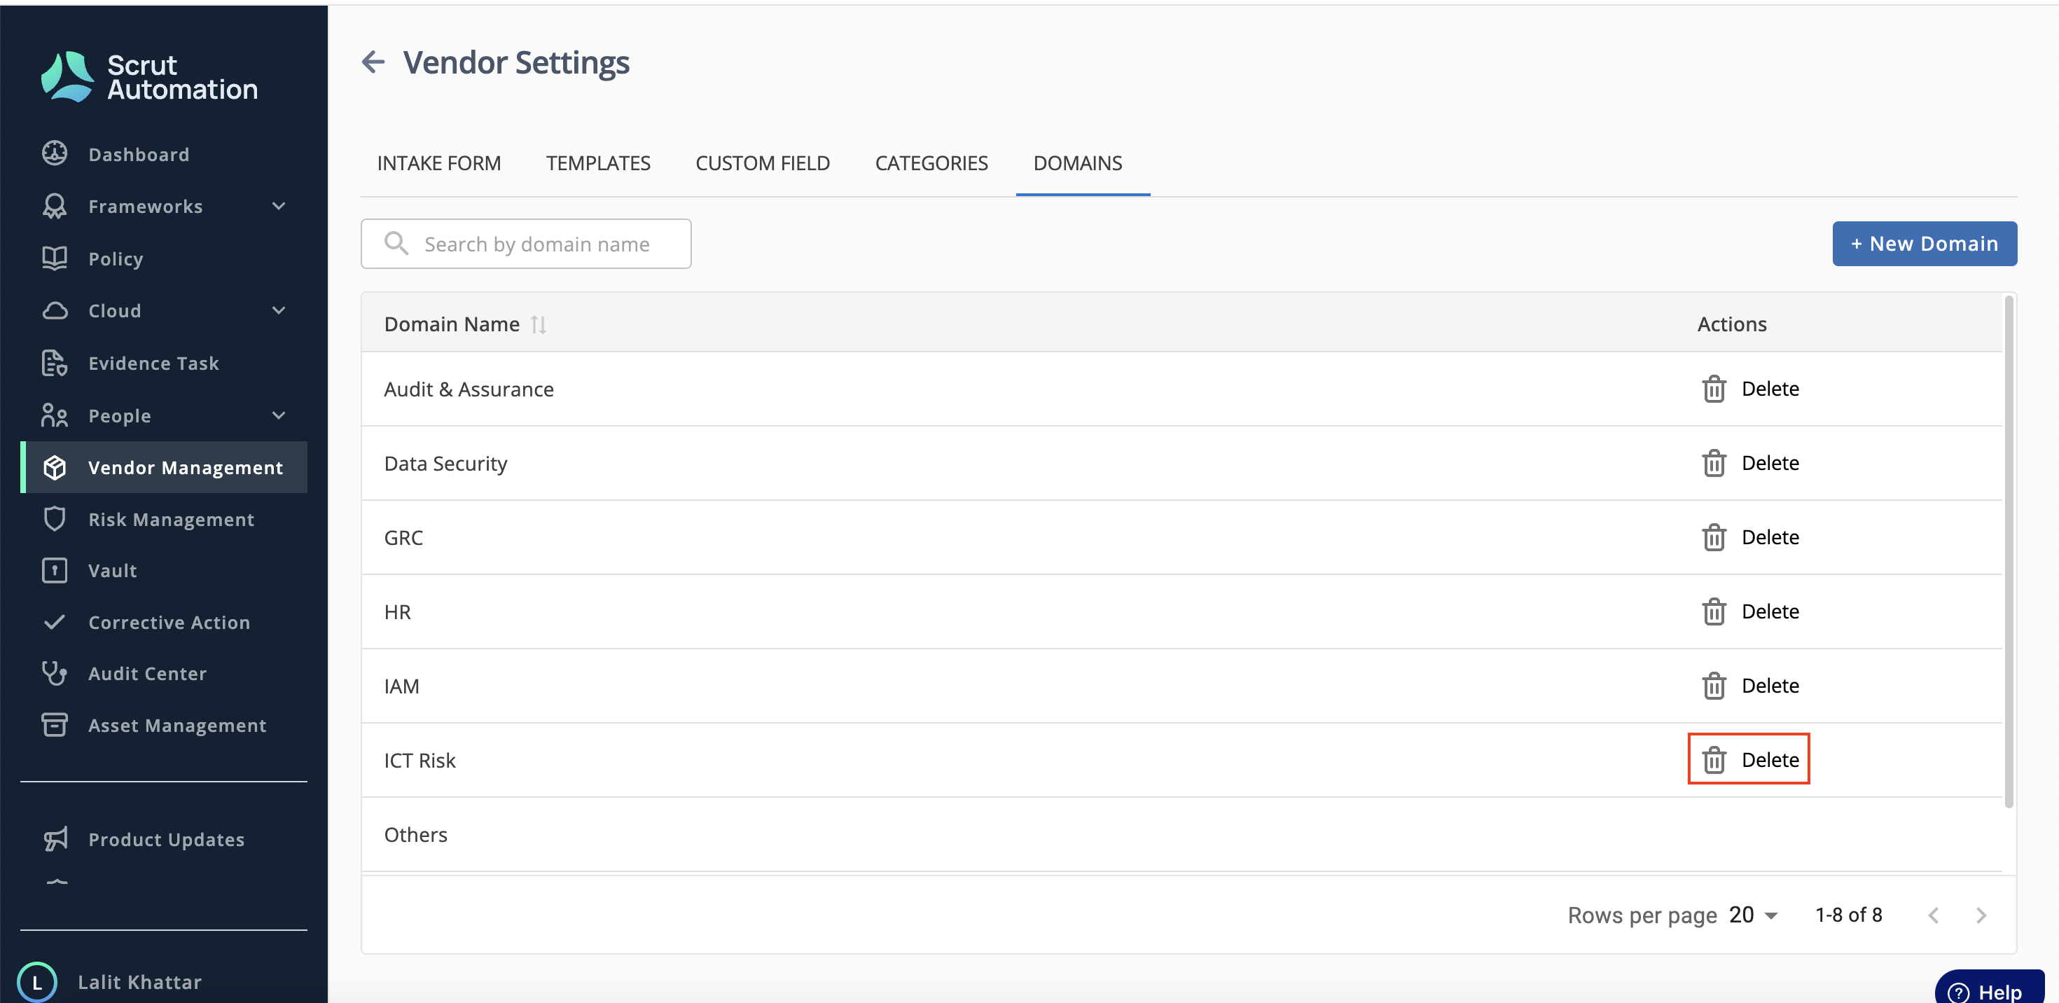2059x1003 pixels.
Task: Click Delete label in HR row
Action: [x=1770, y=612]
